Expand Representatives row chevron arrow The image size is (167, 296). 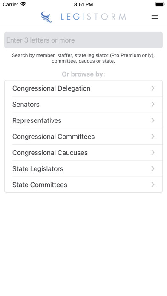pos(153,120)
